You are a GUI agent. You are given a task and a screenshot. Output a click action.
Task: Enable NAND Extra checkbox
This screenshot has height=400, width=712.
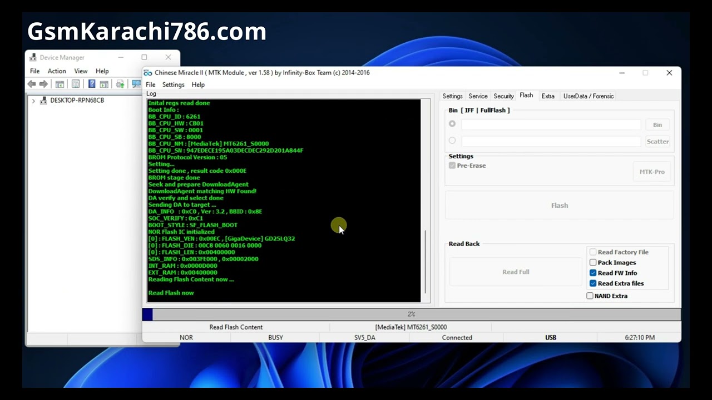tap(590, 296)
